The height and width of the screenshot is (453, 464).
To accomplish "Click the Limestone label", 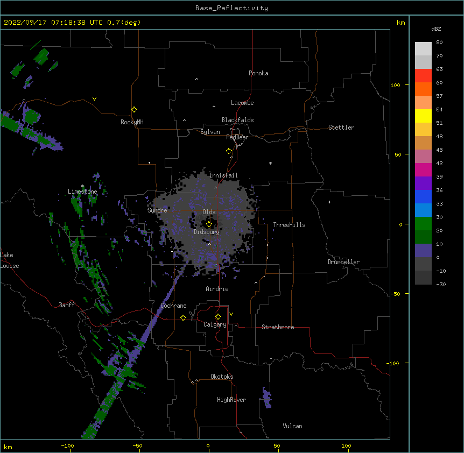I will tap(82, 192).
